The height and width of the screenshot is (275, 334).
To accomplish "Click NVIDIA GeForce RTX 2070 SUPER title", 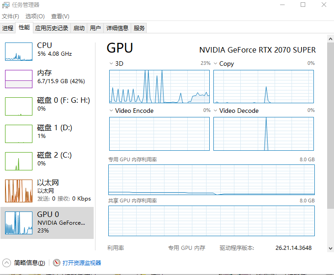I will [257, 50].
